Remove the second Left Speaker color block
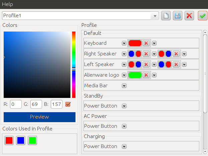208x156 pixels. tap(176, 64)
